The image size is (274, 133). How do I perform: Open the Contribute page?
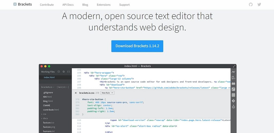click(47, 5)
